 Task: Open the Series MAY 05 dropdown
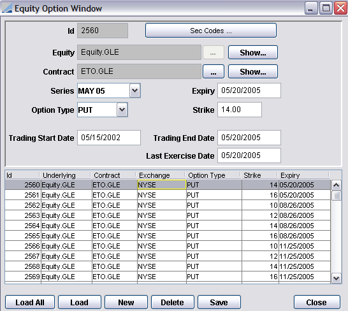tap(135, 90)
